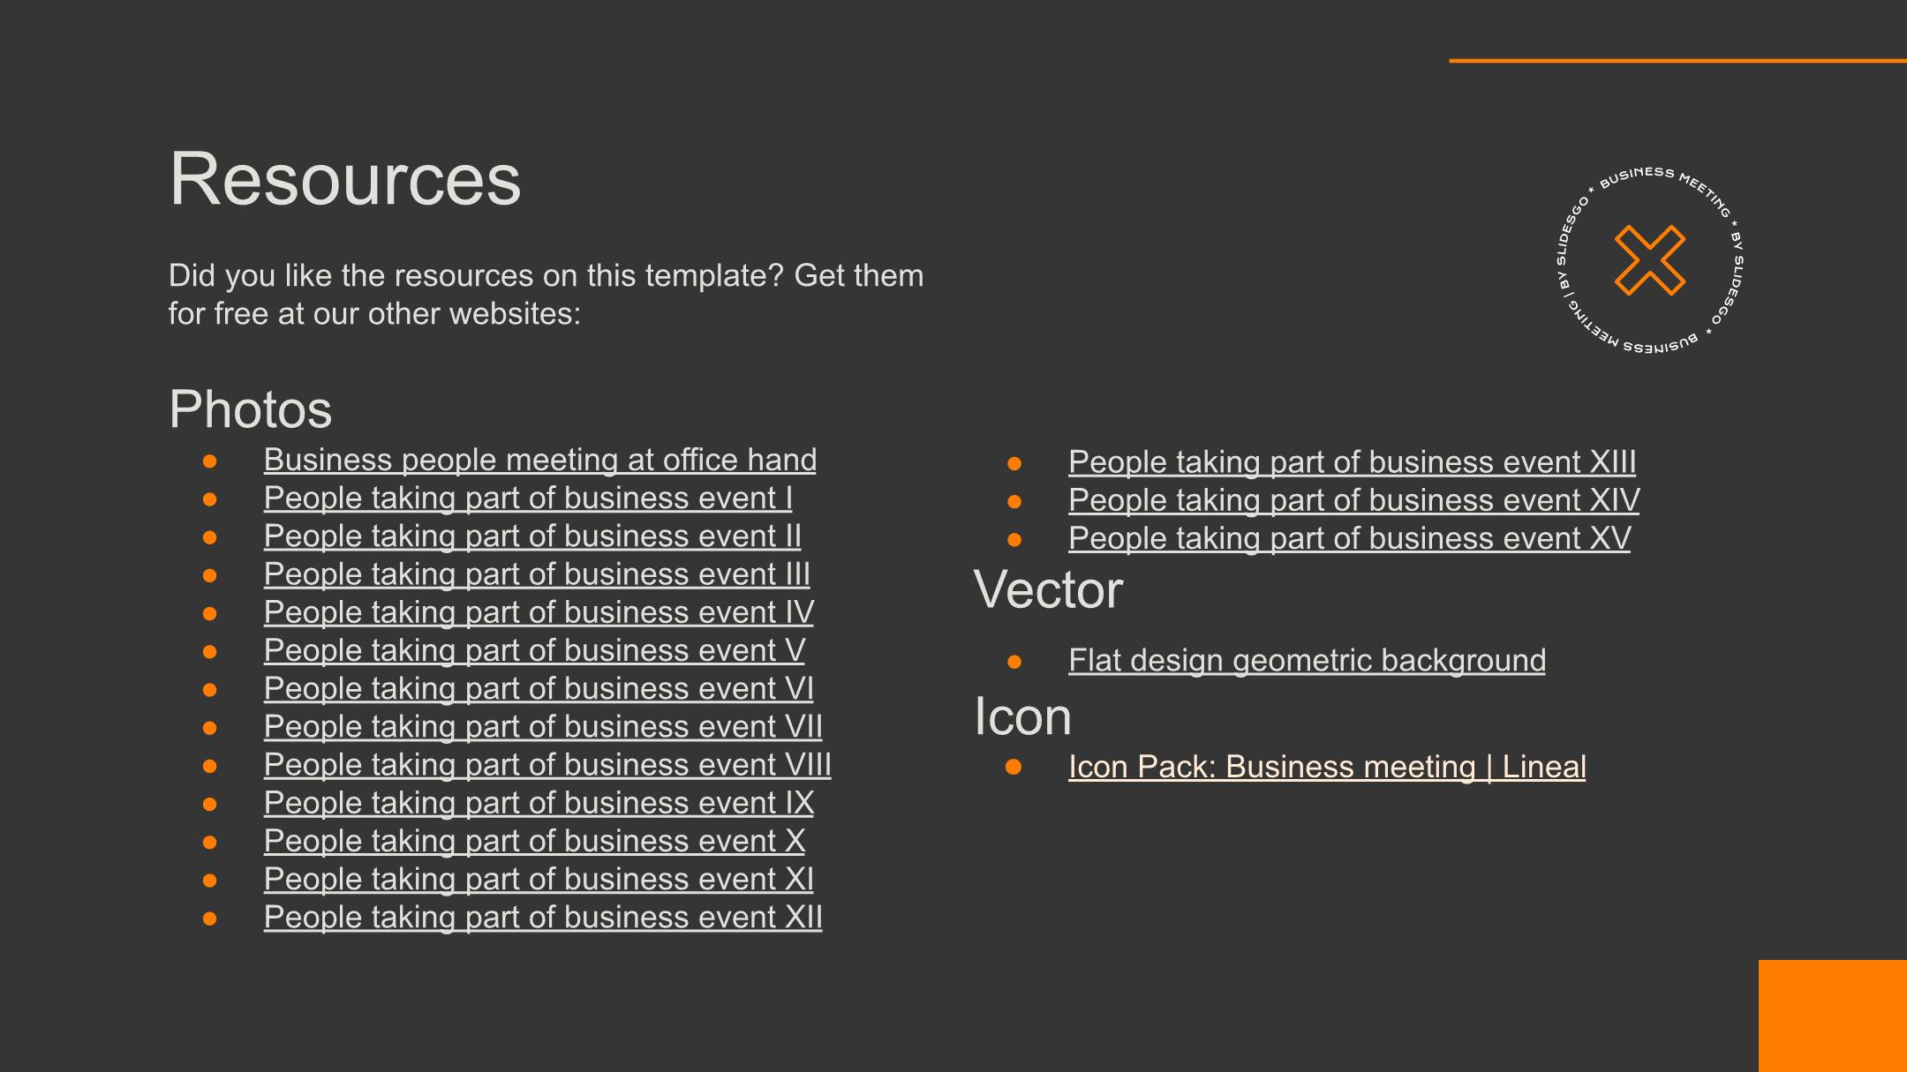Visit the business event XIV link
This screenshot has height=1072, width=1907.
click(x=1353, y=499)
